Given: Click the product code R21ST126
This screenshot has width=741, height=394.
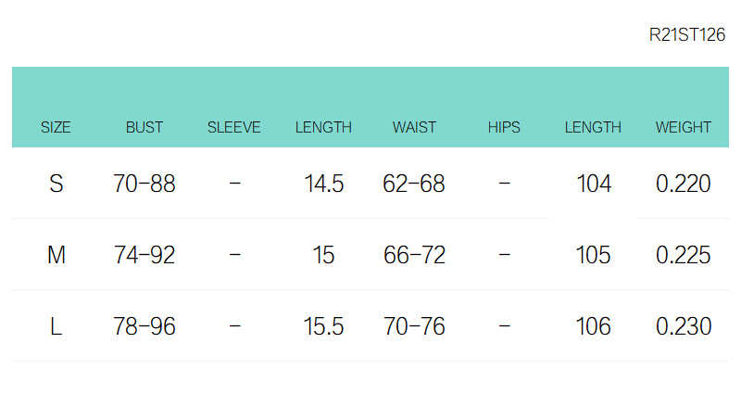Looking at the screenshot, I should [x=687, y=35].
